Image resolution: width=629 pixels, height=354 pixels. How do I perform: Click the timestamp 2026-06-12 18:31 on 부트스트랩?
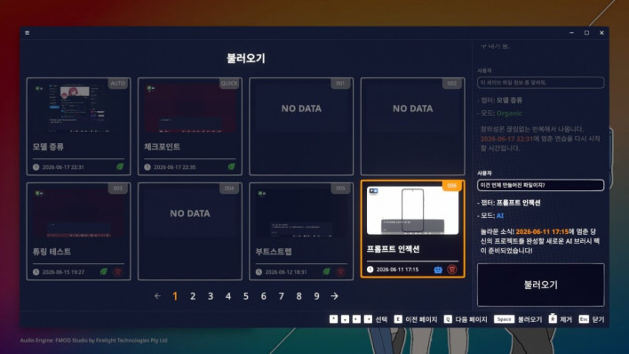click(286, 272)
